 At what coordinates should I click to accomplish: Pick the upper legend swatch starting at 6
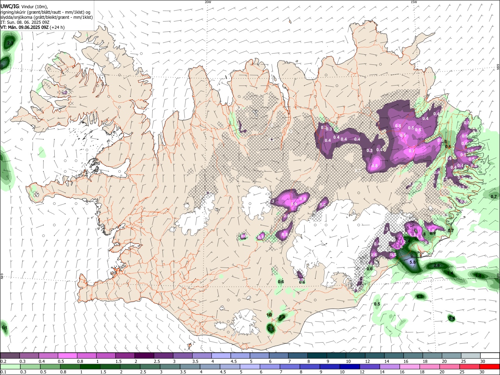(279, 356)
